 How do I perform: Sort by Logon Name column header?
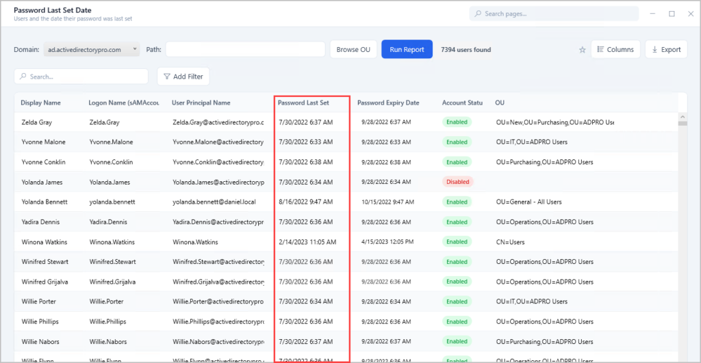[x=124, y=103]
